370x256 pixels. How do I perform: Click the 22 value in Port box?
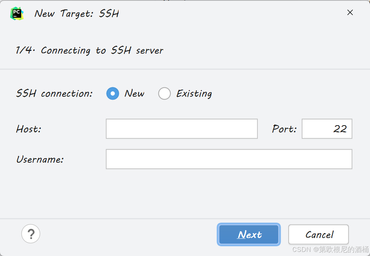[340, 129]
